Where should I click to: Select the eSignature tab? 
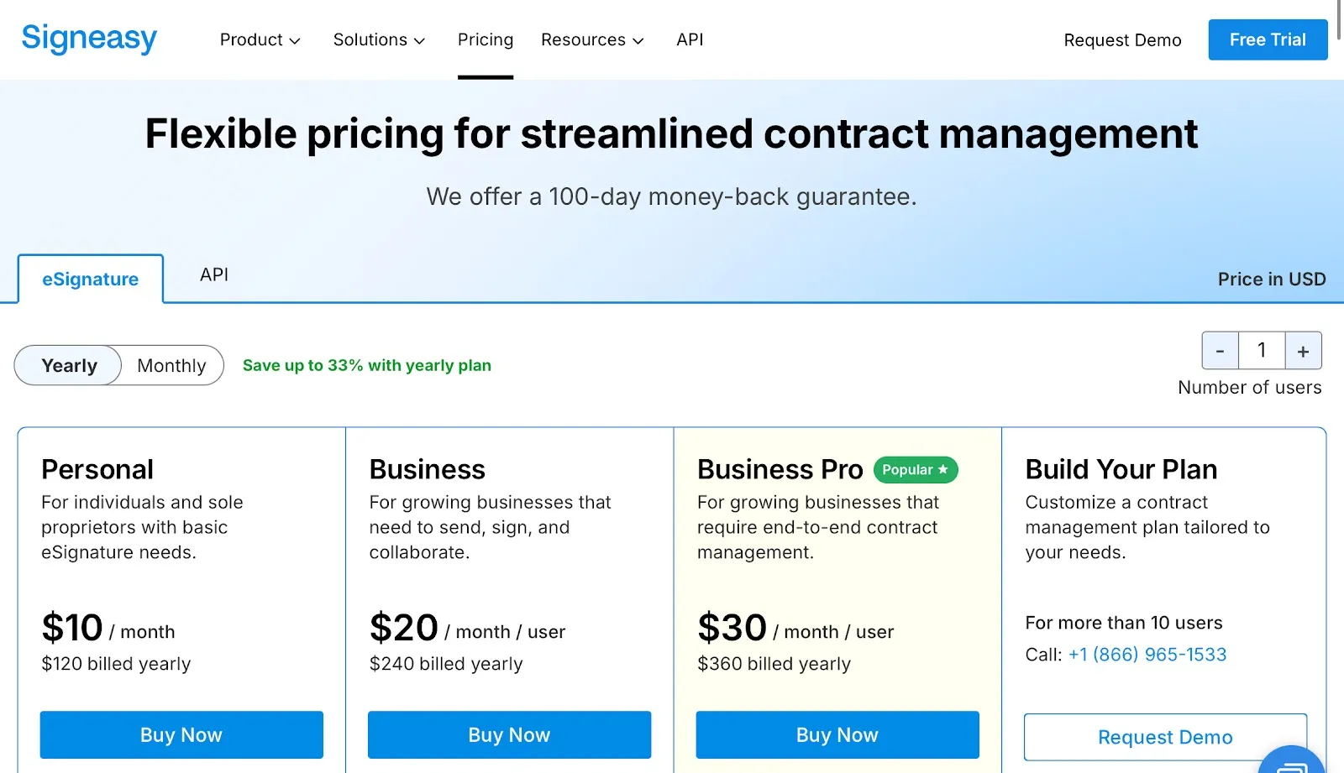[90, 279]
